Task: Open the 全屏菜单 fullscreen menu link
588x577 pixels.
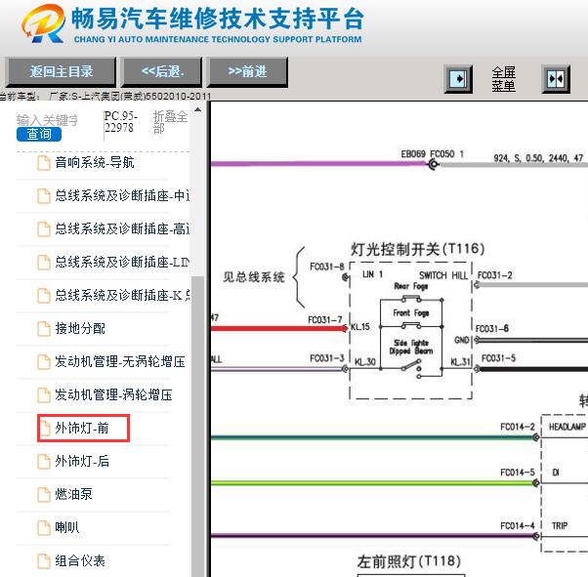Action: tap(503, 79)
